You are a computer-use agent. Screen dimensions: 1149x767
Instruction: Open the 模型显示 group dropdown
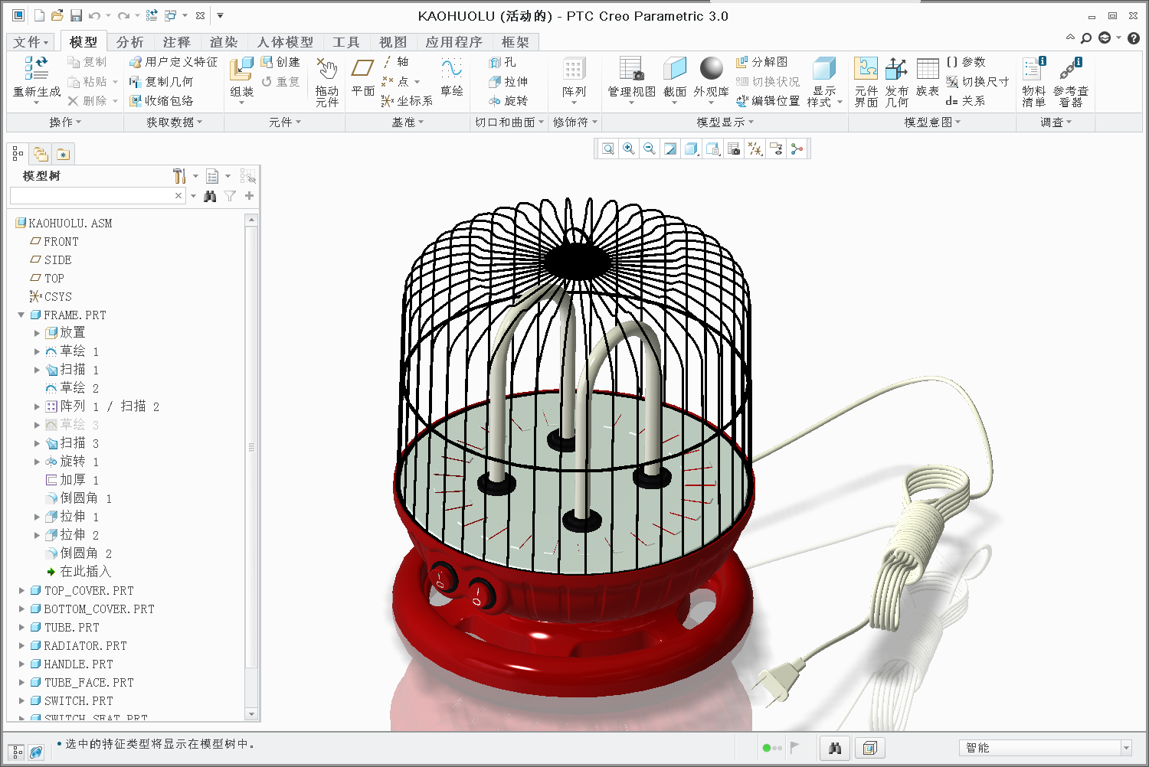click(x=725, y=122)
